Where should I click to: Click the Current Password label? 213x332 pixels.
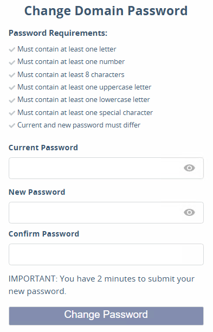coord(43,148)
